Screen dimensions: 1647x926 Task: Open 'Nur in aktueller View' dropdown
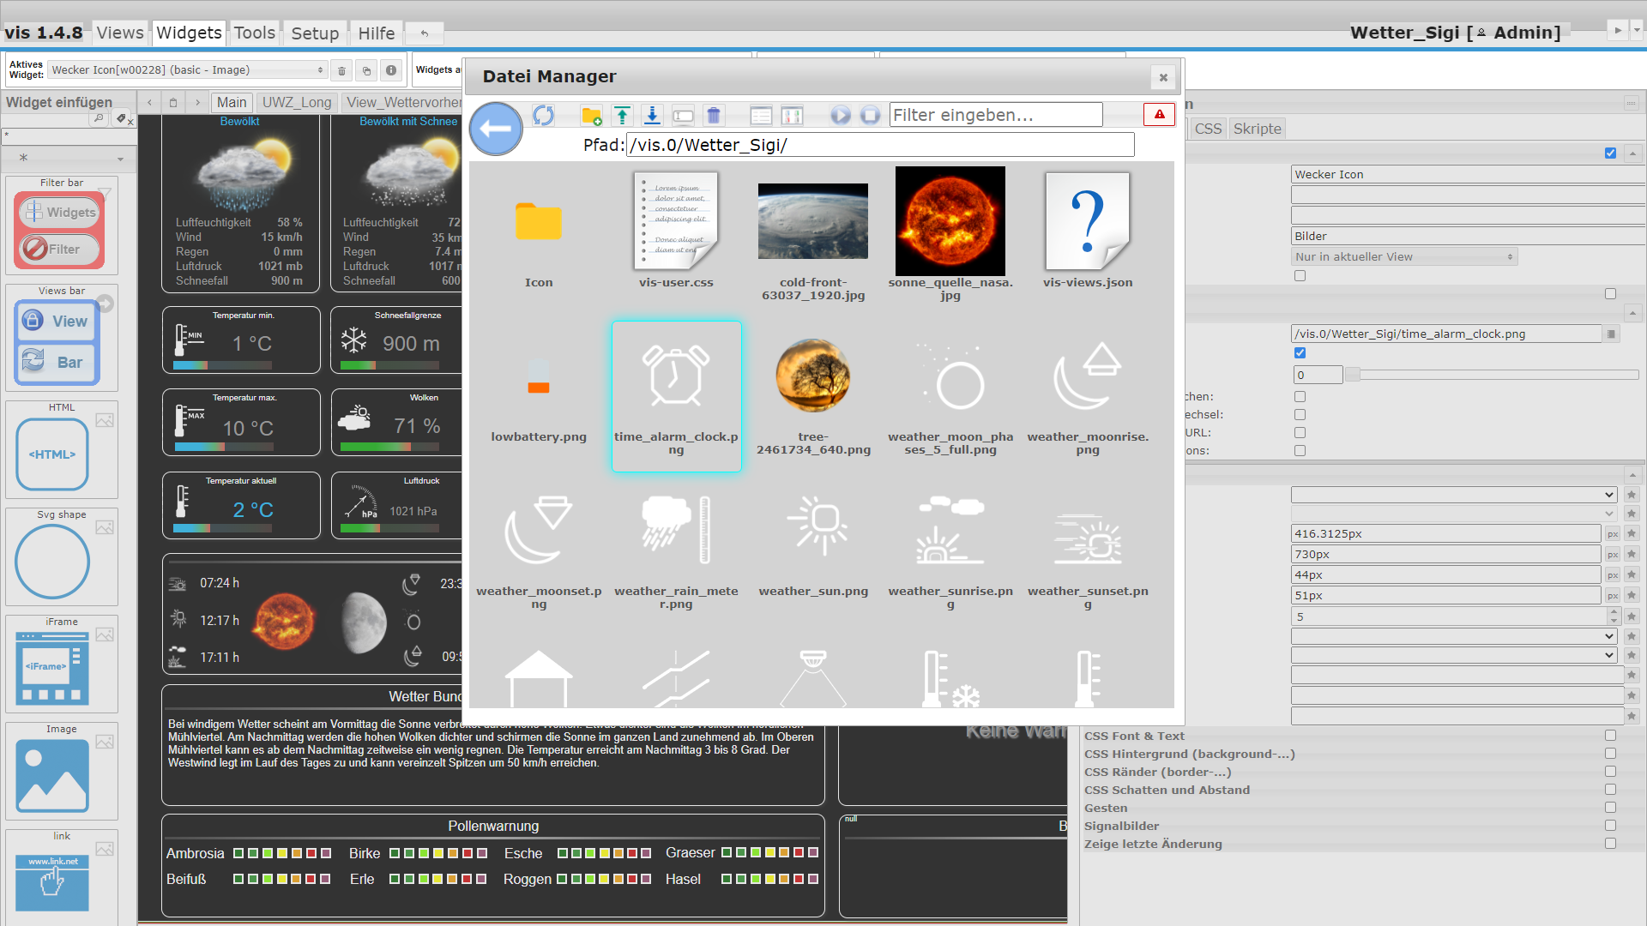pyautogui.click(x=1403, y=256)
